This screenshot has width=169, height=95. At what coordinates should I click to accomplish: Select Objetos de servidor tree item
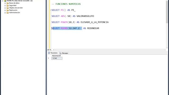tap(16, 8)
